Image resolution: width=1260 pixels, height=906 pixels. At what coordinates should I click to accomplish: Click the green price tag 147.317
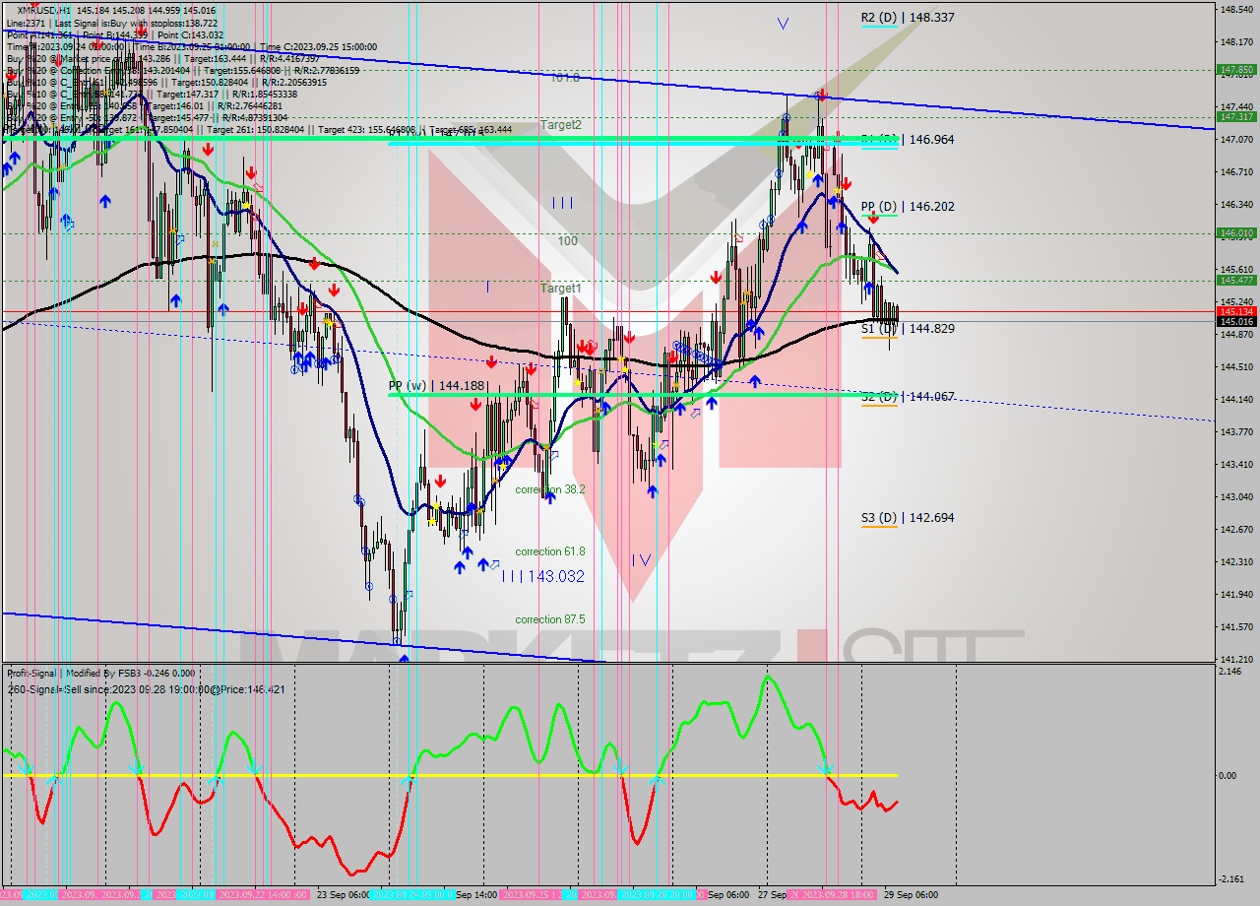pyautogui.click(x=1236, y=116)
